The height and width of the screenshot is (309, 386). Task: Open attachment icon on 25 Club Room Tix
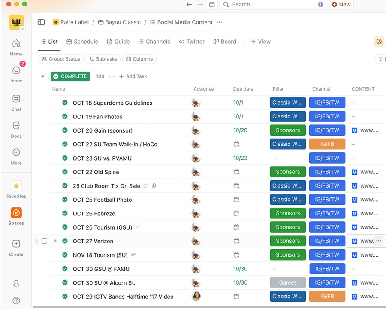click(154, 185)
